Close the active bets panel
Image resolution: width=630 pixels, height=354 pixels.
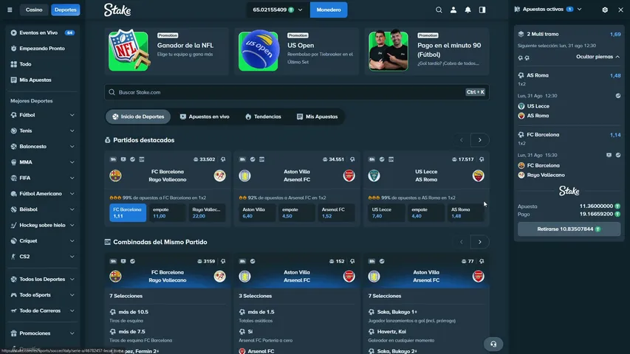620,10
